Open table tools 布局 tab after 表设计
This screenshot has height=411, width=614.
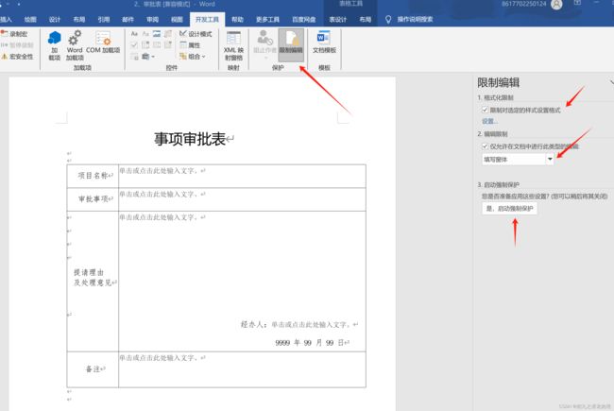pyautogui.click(x=366, y=19)
